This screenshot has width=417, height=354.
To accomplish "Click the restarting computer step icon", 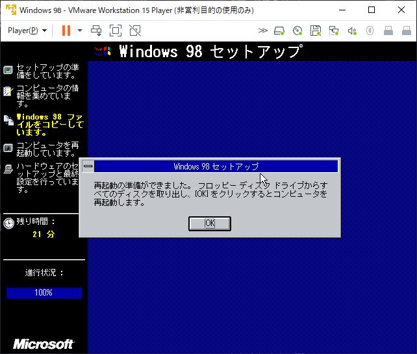I will (8, 148).
